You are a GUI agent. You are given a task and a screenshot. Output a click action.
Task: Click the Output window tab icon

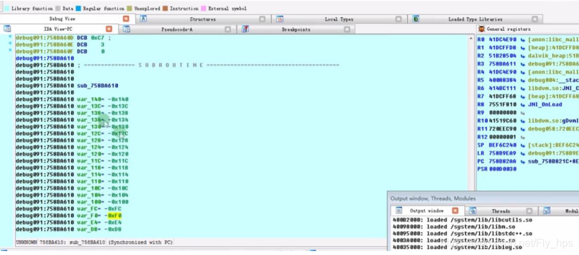tap(399, 210)
